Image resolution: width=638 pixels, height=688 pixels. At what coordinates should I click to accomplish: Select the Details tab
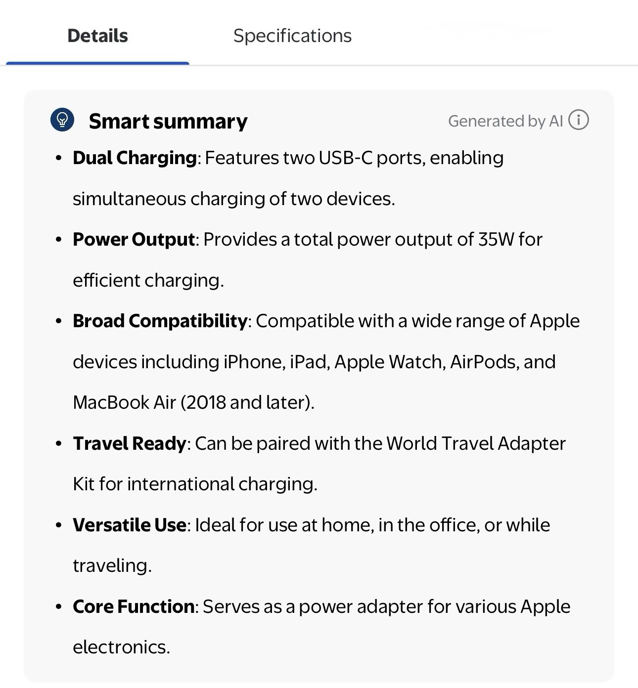(x=97, y=36)
